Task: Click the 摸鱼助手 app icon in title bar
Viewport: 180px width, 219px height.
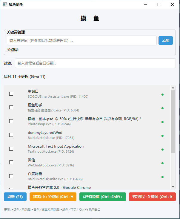Action: [5, 4]
